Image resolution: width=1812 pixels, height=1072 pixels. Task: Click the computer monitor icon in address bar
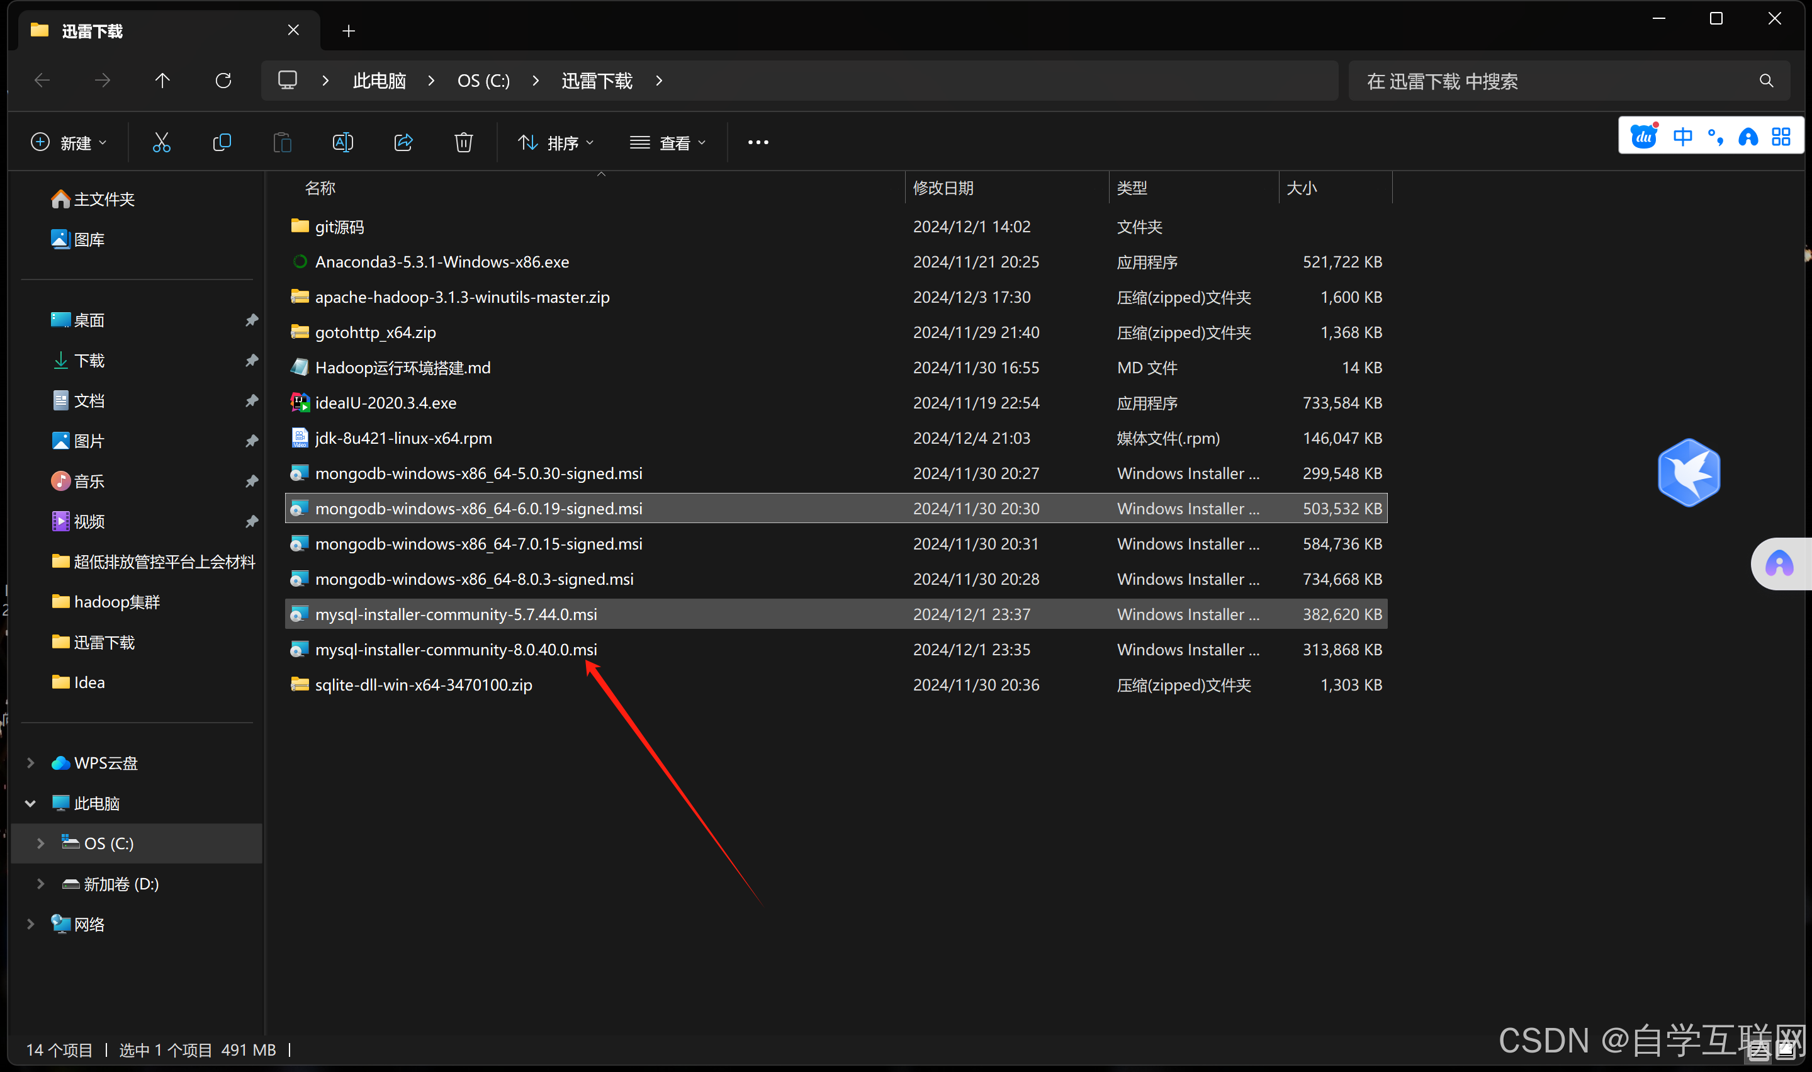tap(288, 80)
